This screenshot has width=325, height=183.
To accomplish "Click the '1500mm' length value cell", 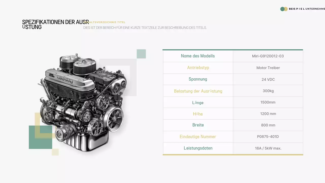I will tap(268, 102).
